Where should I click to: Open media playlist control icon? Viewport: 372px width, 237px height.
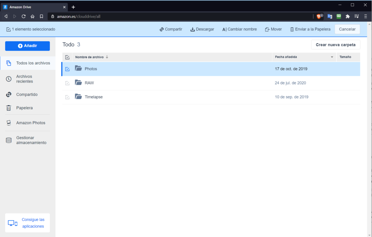click(x=357, y=16)
